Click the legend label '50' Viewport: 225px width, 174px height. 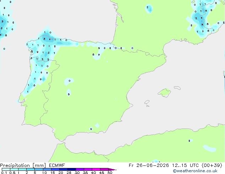[110, 173]
